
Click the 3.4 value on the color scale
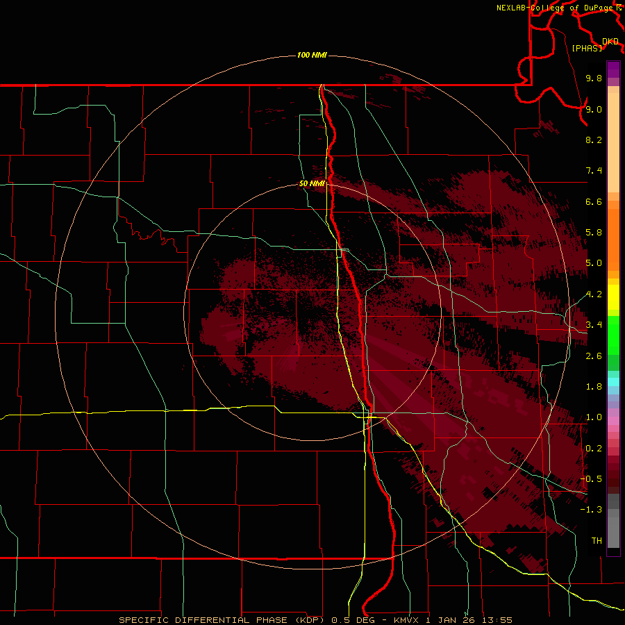(x=594, y=325)
